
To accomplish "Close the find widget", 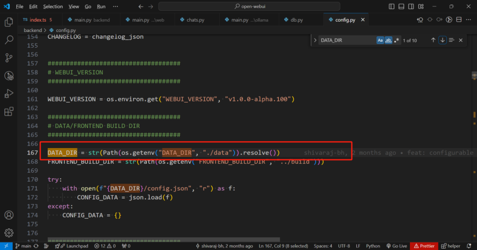I will 461,40.
